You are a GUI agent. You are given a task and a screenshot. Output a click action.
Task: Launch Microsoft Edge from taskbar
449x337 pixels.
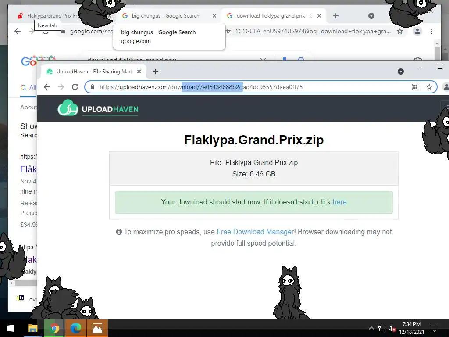(x=76, y=328)
